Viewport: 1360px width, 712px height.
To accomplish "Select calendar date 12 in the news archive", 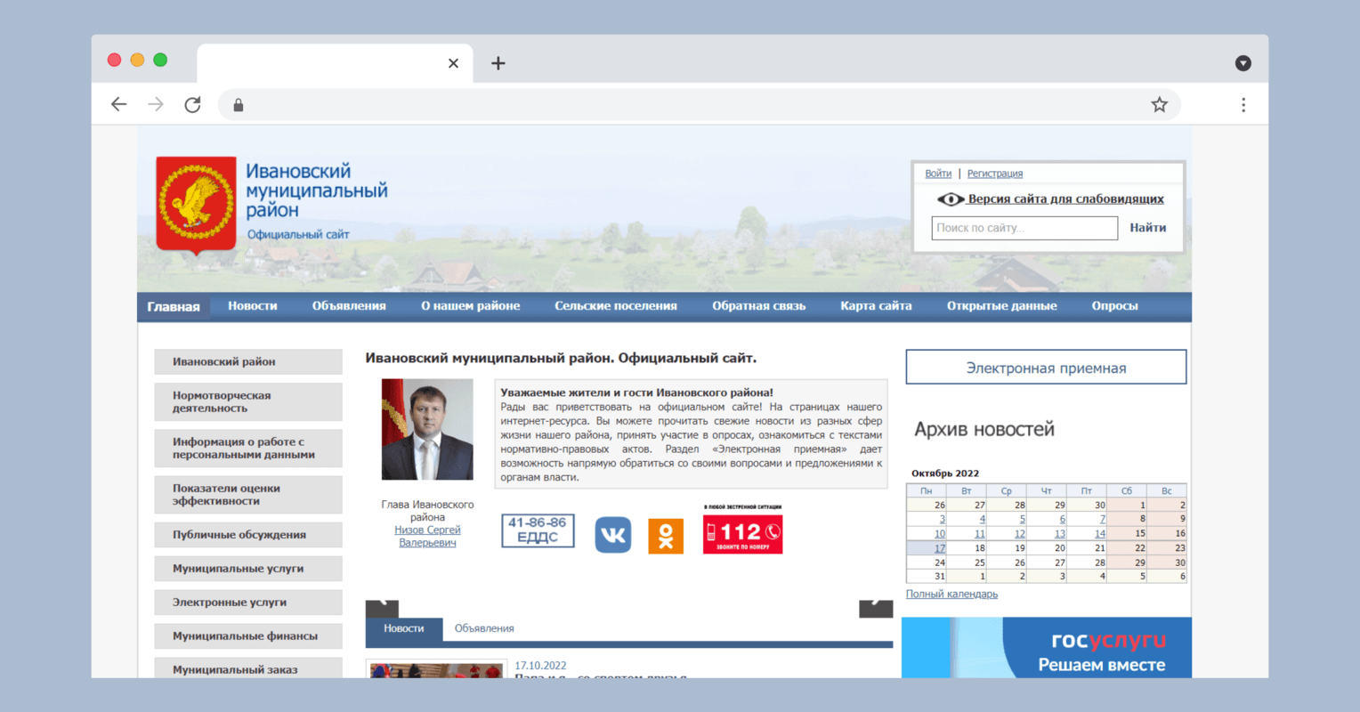I will pos(1019,533).
